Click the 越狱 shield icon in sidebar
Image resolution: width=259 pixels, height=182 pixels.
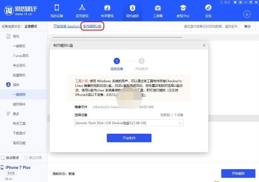tap(8, 85)
